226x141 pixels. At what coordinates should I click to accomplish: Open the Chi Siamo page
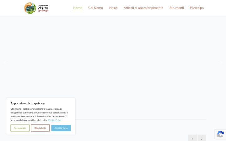pos(96,8)
